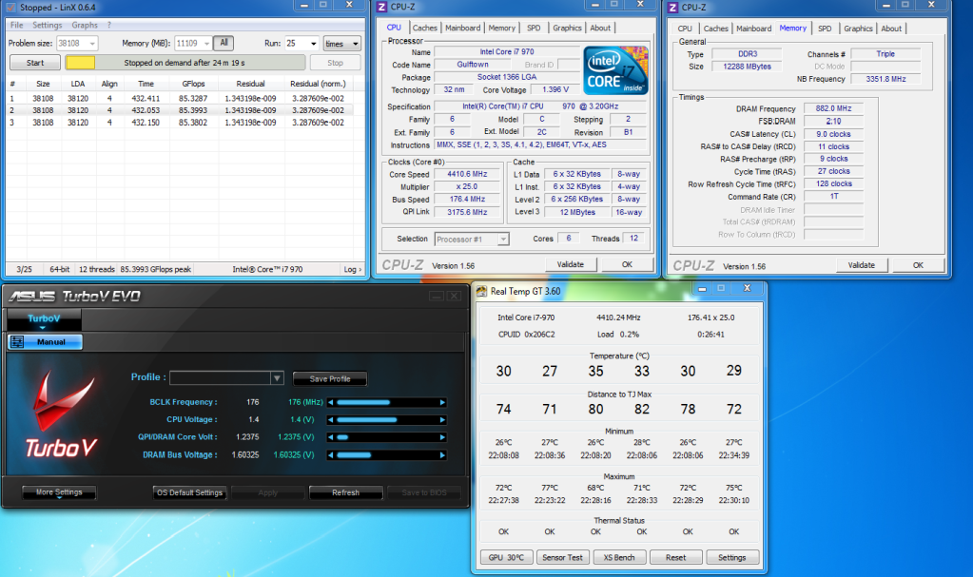Screen dimensions: 973x577
Task: Open the Settings menu in LinX
Action: pyautogui.click(x=48, y=25)
